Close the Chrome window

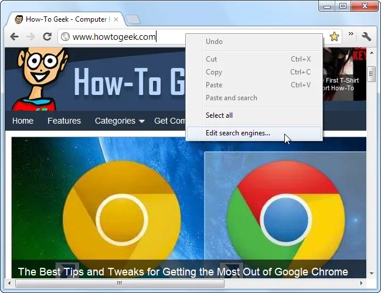coord(364,6)
